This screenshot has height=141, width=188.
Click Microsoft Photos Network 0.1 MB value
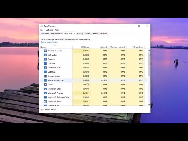104,93
